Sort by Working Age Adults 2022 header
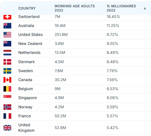Screen dimensions: 151x136 click(x=75, y=8)
